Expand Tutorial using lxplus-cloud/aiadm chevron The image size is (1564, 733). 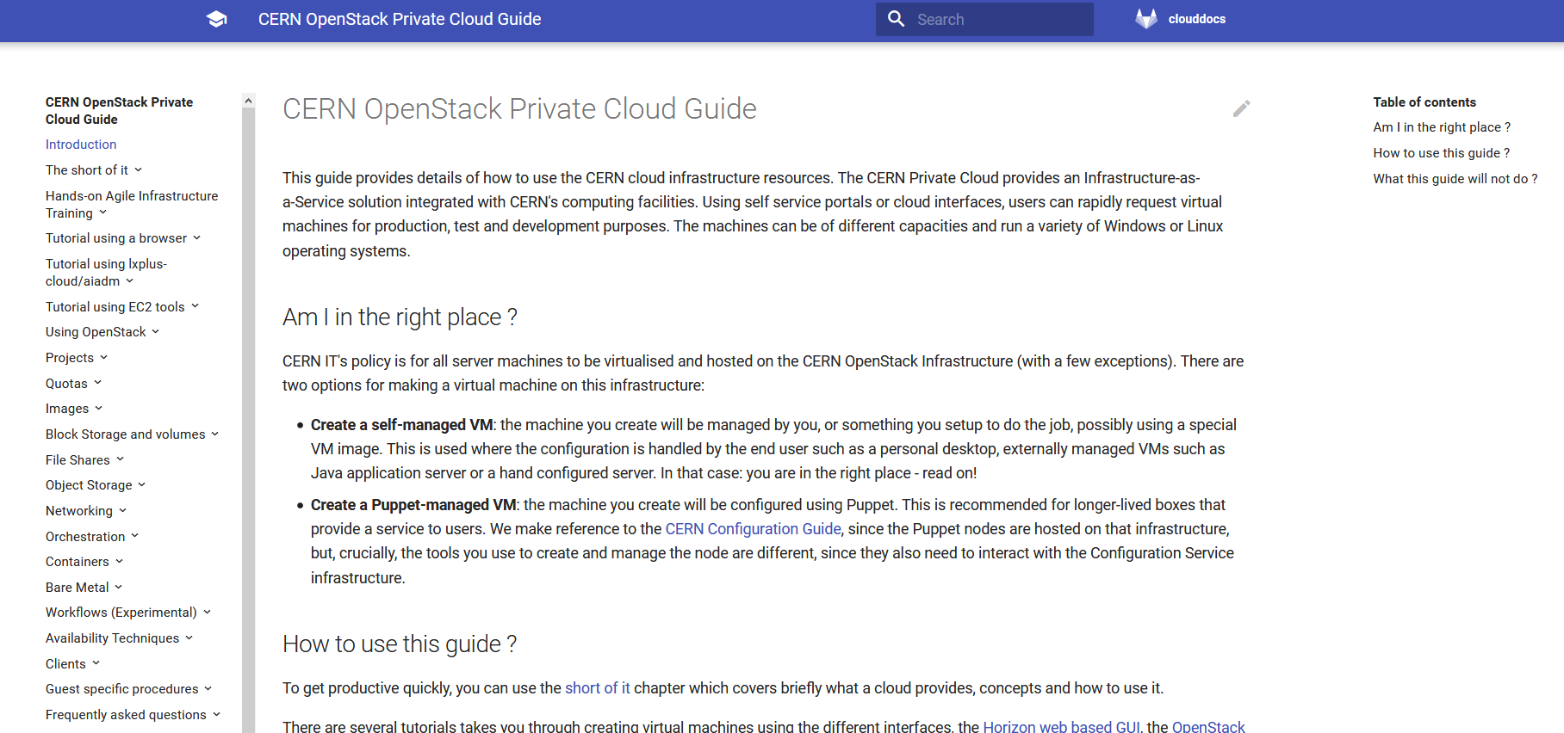[x=130, y=281]
